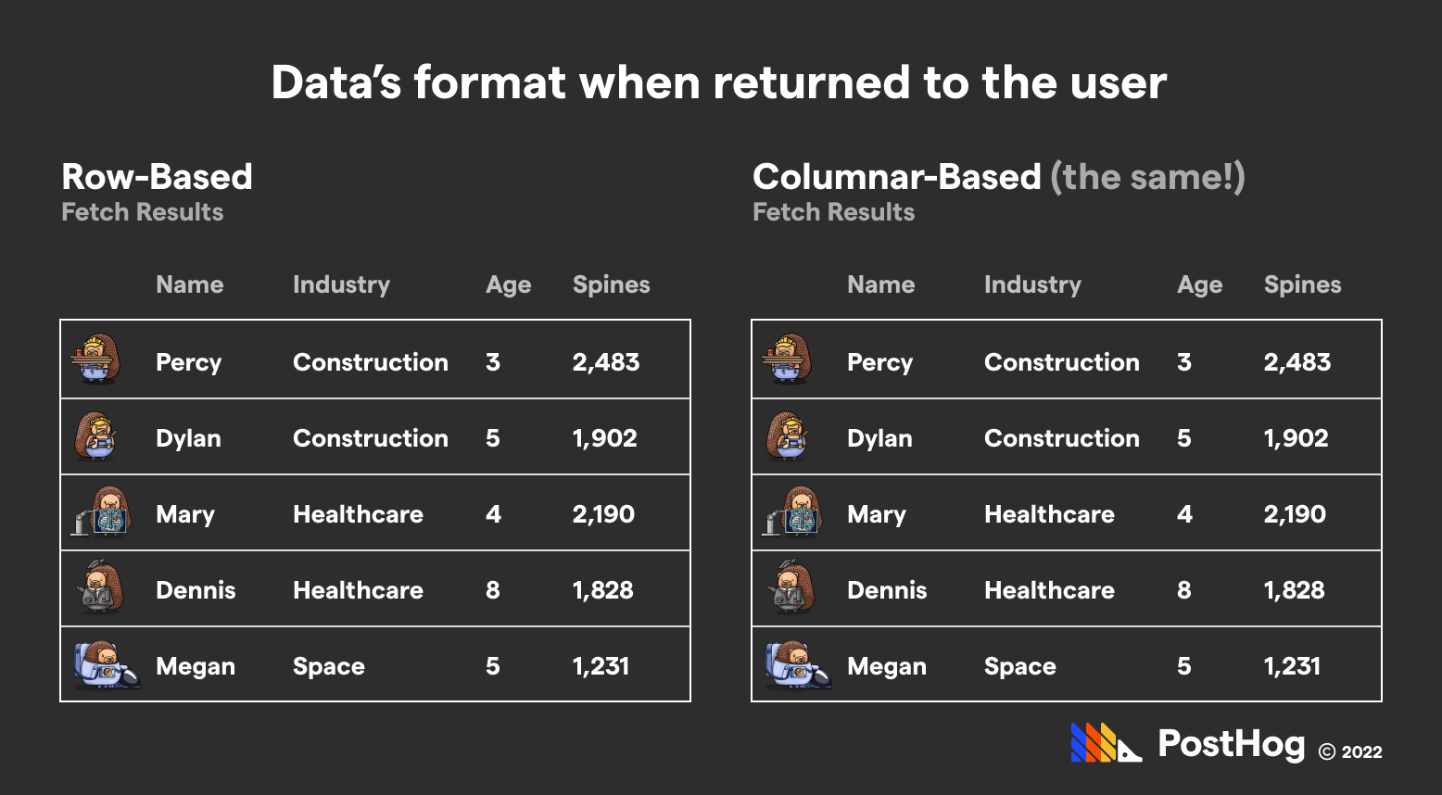Click the Spines column header in Row-Based table
The height and width of the screenshot is (795, 1442).
pos(611,284)
